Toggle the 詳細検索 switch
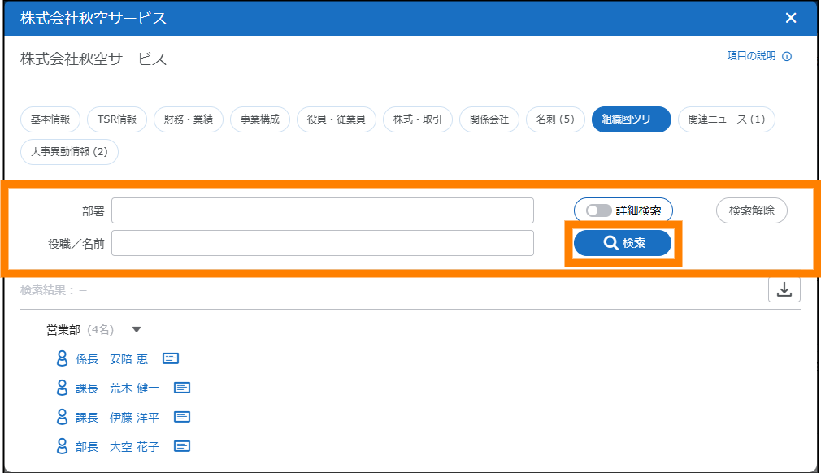Screen dimensions: 821x473 coord(599,210)
